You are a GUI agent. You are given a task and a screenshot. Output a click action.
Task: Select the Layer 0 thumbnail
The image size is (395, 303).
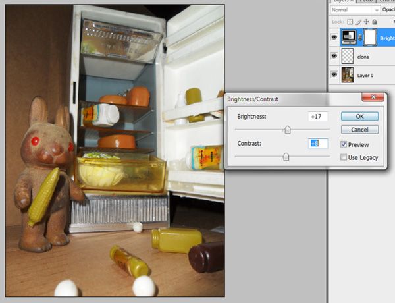tap(348, 75)
